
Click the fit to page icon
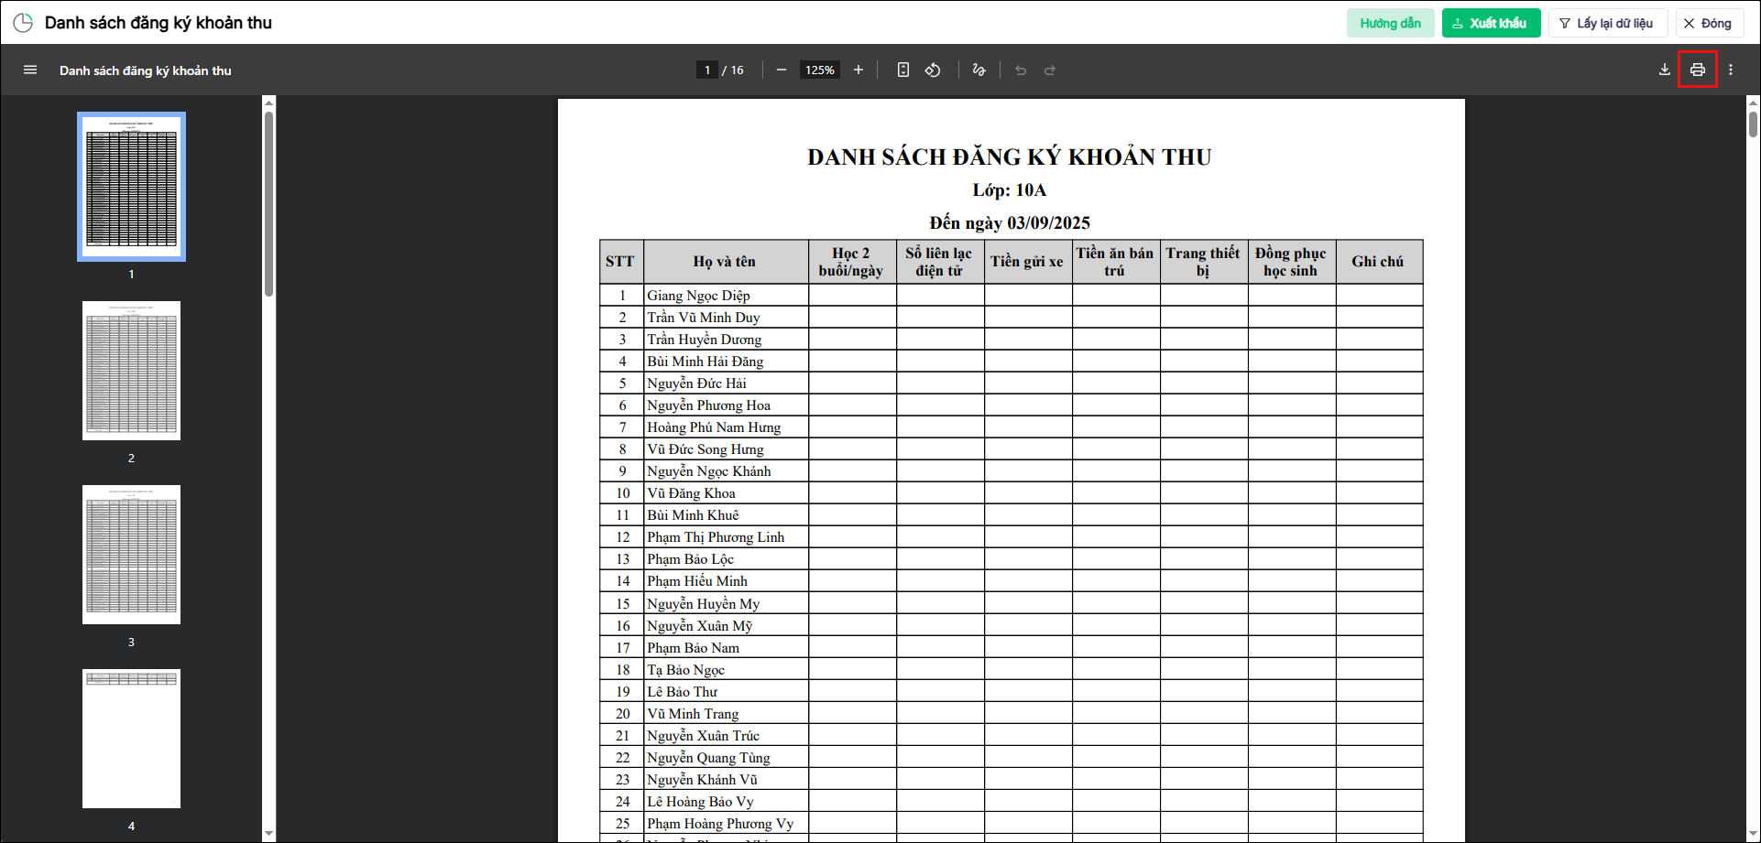coord(903,70)
